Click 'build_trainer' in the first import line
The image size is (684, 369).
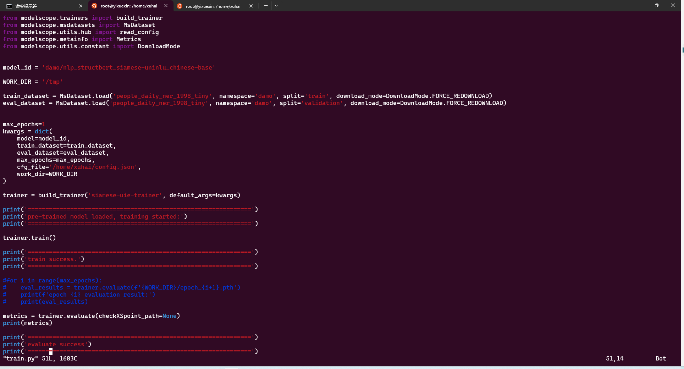[139, 18]
